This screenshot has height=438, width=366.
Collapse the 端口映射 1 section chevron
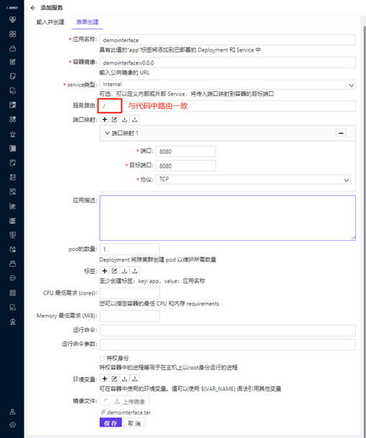(108, 133)
